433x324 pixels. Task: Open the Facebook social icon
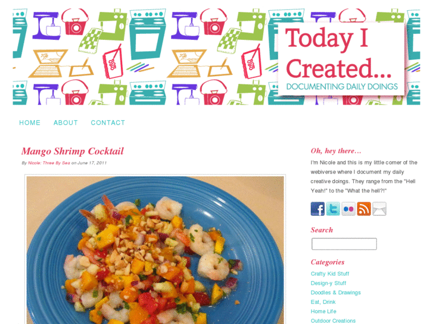tap(317, 209)
